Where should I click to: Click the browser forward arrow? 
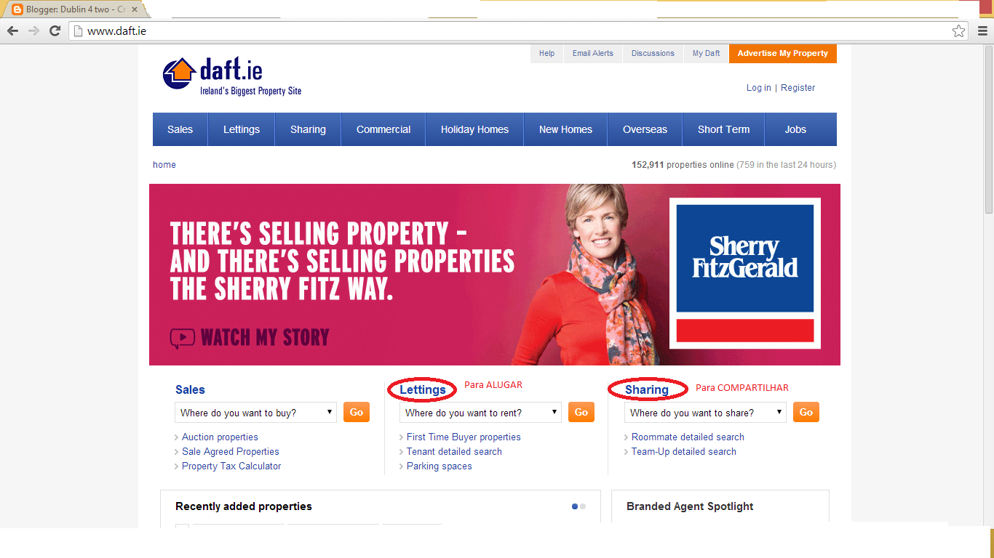point(33,31)
